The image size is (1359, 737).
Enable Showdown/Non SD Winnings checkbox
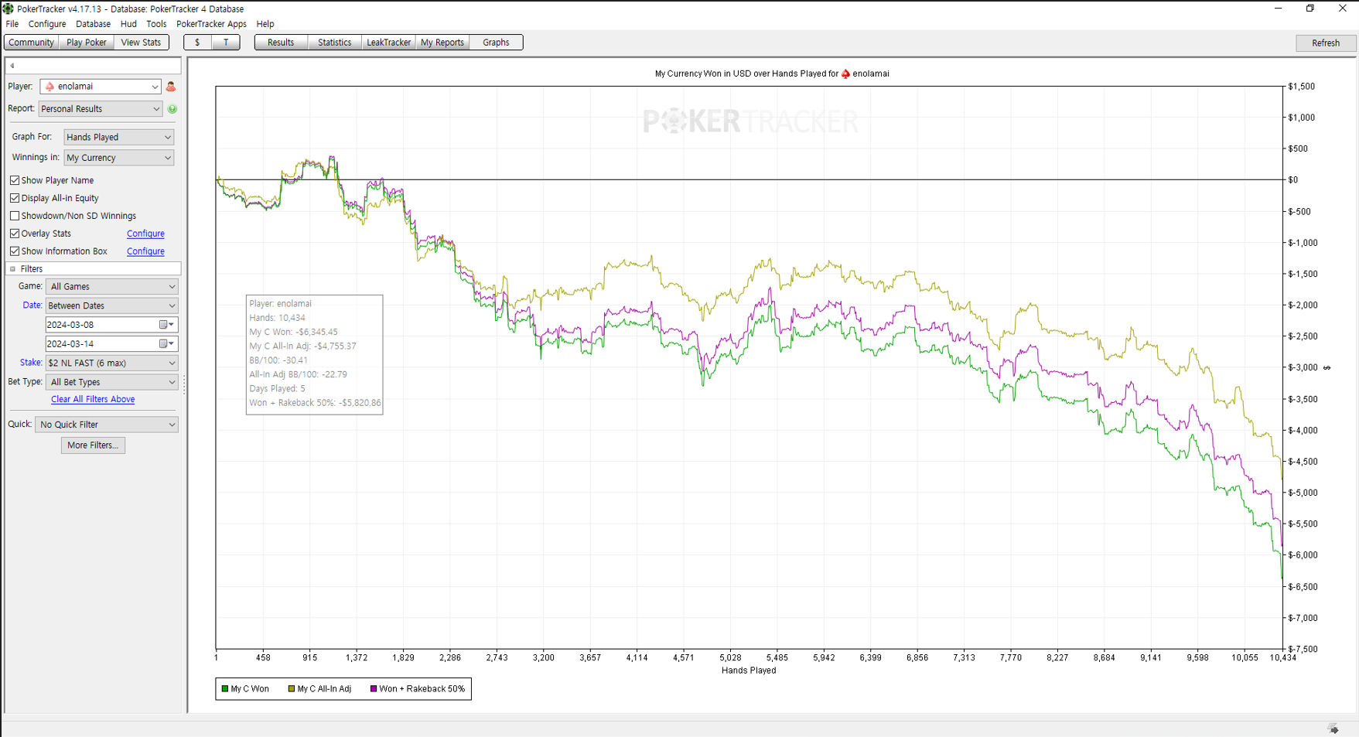[x=15, y=216]
